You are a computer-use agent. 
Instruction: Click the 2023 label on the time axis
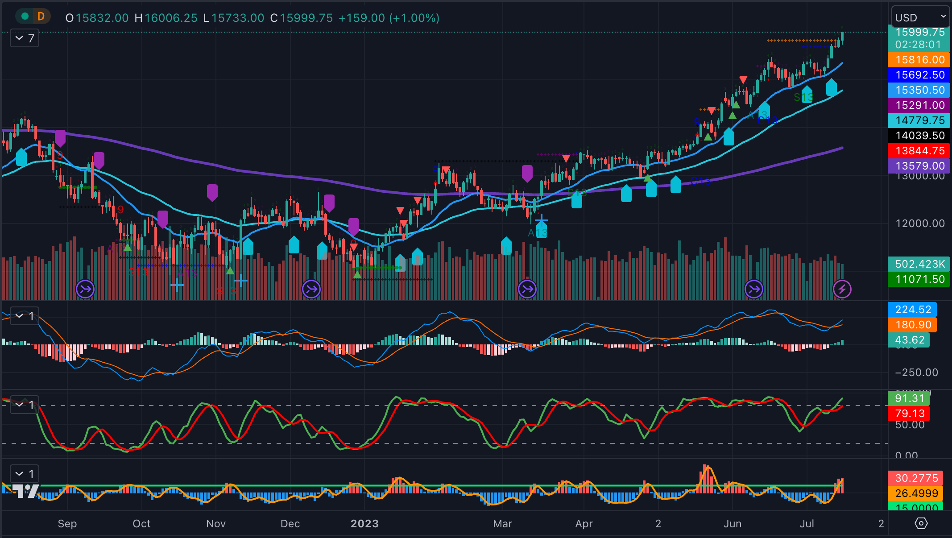pyautogui.click(x=364, y=524)
